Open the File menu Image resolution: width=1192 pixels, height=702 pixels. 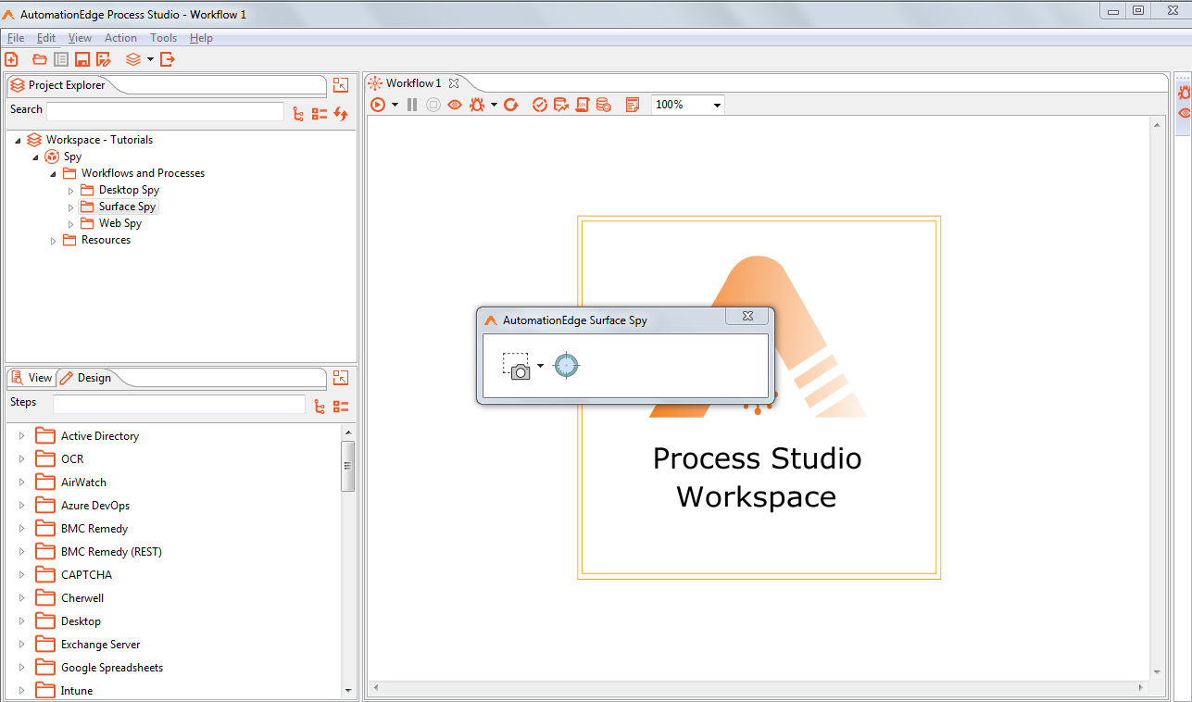tap(16, 38)
